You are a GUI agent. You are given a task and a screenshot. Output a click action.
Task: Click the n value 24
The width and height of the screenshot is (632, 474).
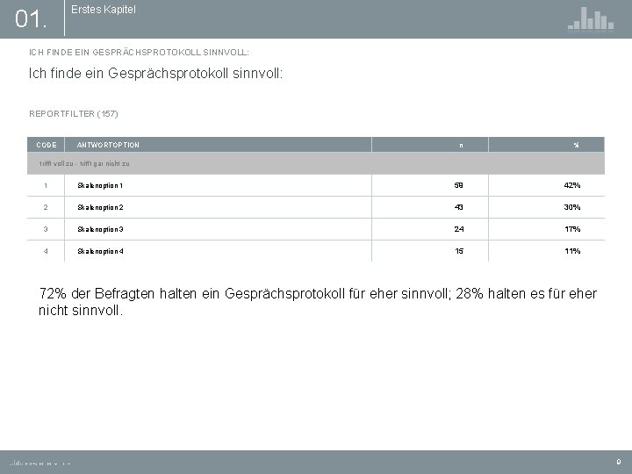(x=459, y=229)
